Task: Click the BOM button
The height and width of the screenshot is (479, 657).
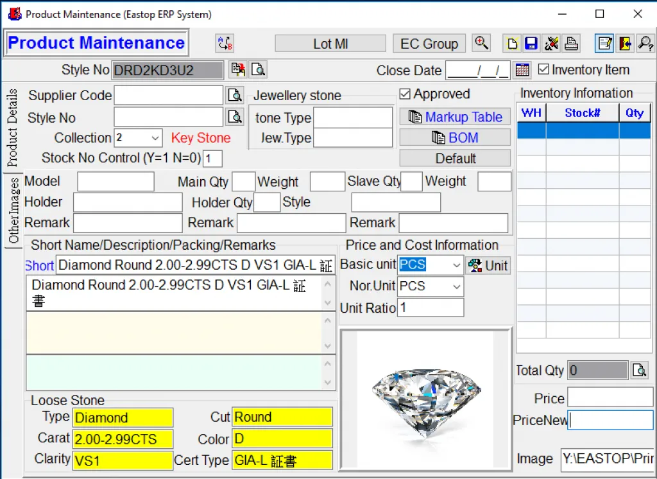Action: (x=455, y=137)
